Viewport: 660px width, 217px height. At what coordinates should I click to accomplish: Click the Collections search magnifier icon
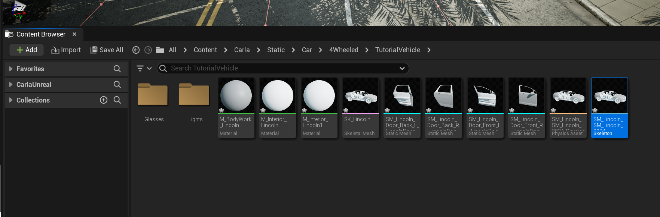tap(117, 100)
